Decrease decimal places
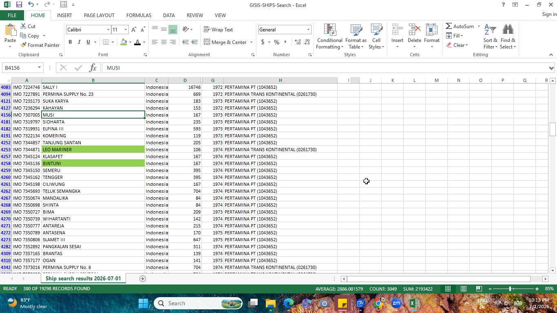557x313 pixels. coord(307,42)
